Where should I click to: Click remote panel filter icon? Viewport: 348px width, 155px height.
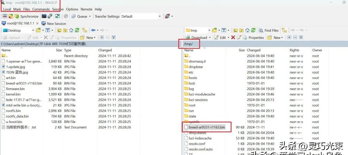(224, 30)
